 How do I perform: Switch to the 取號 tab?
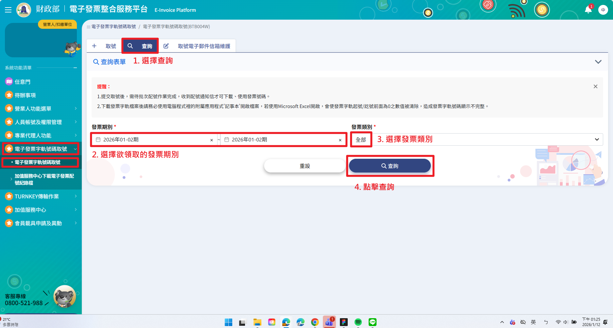pos(104,46)
